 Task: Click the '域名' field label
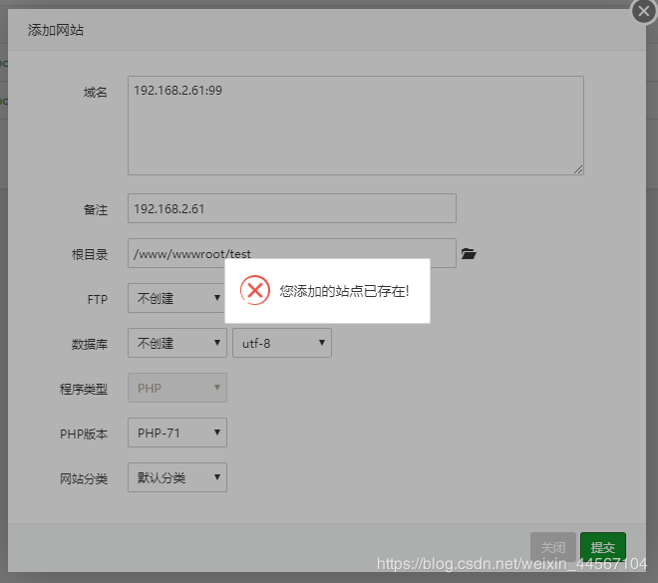coord(96,92)
